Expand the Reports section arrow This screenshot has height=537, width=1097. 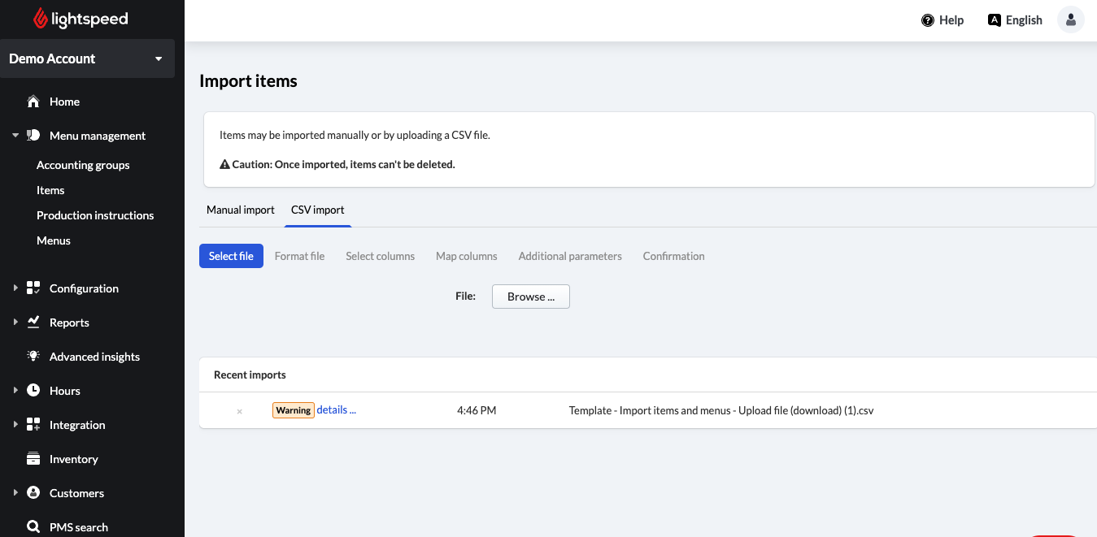[15, 323]
